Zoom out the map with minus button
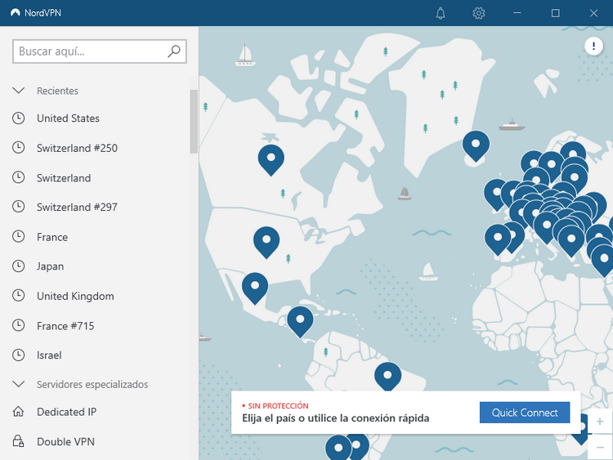This screenshot has width=613, height=460. coord(600,447)
